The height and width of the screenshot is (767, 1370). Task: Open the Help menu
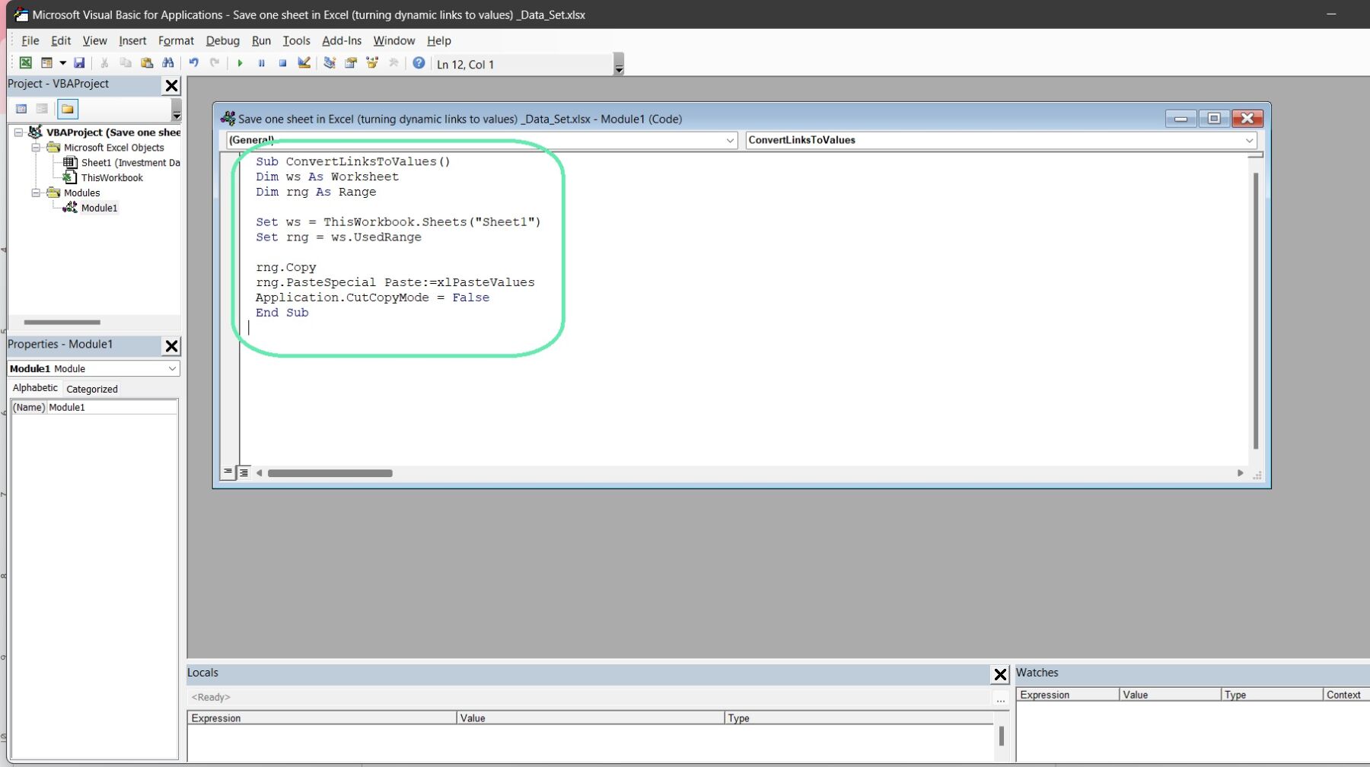point(439,40)
